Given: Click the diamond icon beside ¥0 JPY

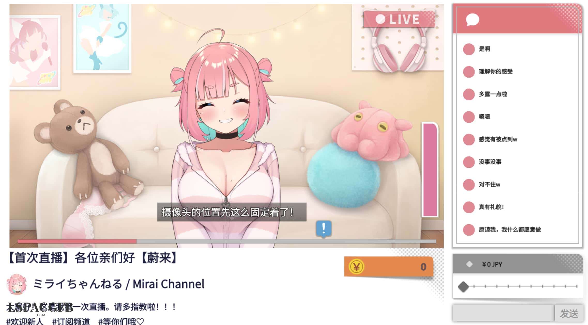Looking at the screenshot, I should tap(469, 264).
